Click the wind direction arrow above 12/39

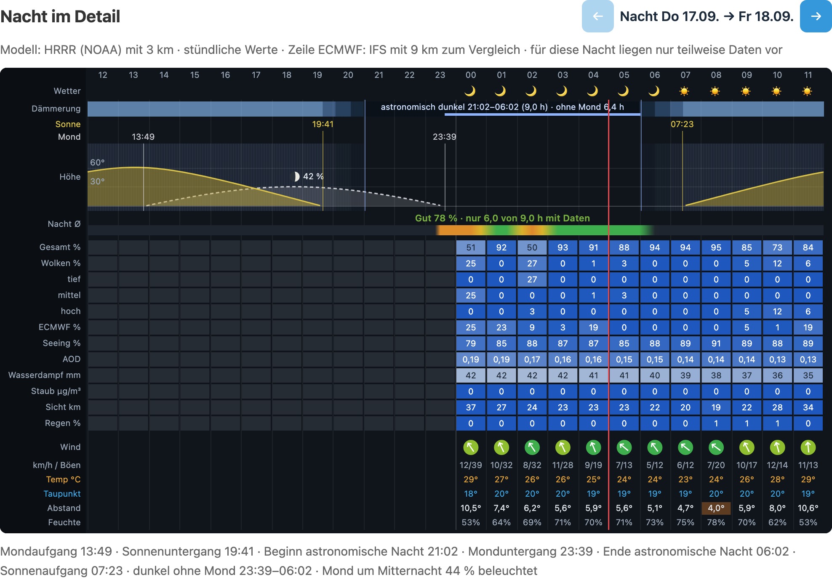471,447
